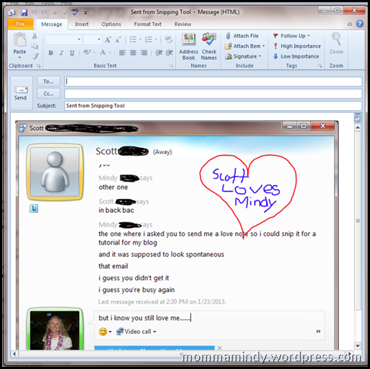Click the Grow Font icon
Viewport: 370px width, 369px height.
tap(108, 39)
